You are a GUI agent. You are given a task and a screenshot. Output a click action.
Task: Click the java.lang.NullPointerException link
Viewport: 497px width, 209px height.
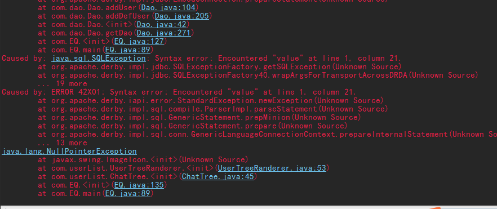[x=69, y=151]
